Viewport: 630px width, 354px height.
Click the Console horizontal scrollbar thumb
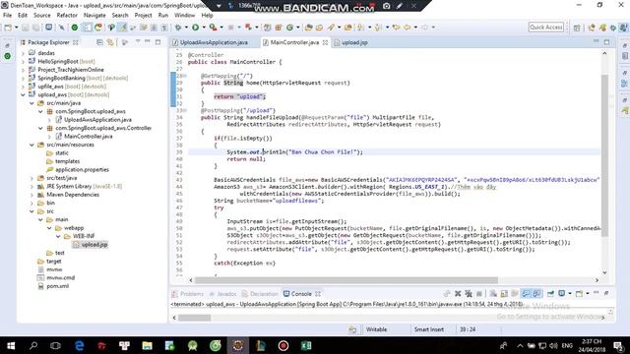(x=195, y=318)
